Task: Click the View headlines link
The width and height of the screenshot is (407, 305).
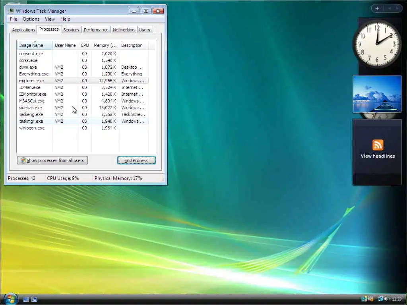Action: coord(378,156)
